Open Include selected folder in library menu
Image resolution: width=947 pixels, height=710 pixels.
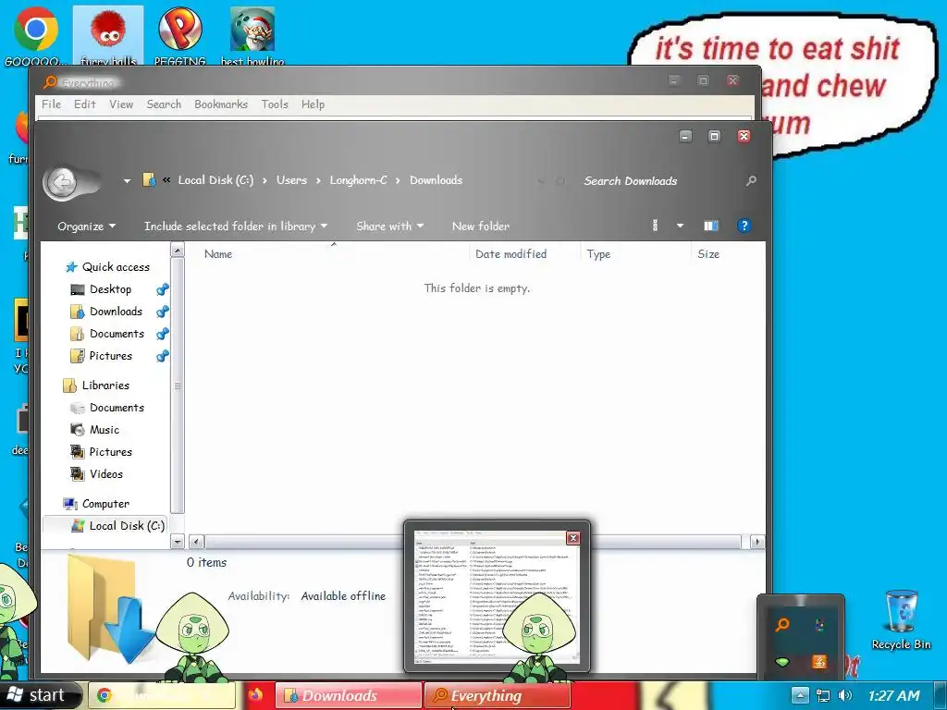tap(236, 226)
